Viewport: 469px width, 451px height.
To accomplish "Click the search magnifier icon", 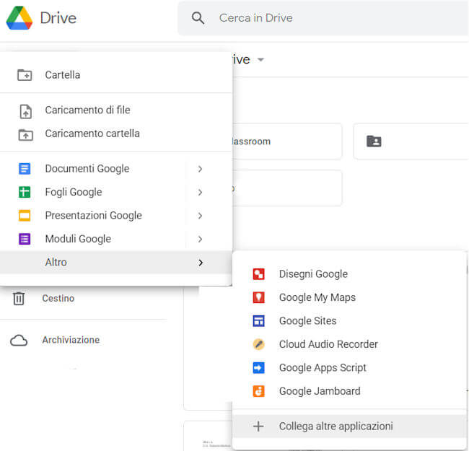I will click(x=198, y=18).
